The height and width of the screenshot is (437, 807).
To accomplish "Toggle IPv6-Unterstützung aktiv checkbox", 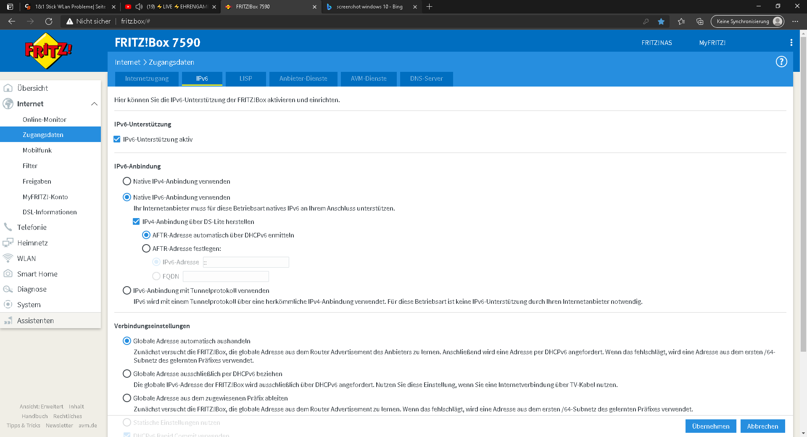I will (117, 139).
